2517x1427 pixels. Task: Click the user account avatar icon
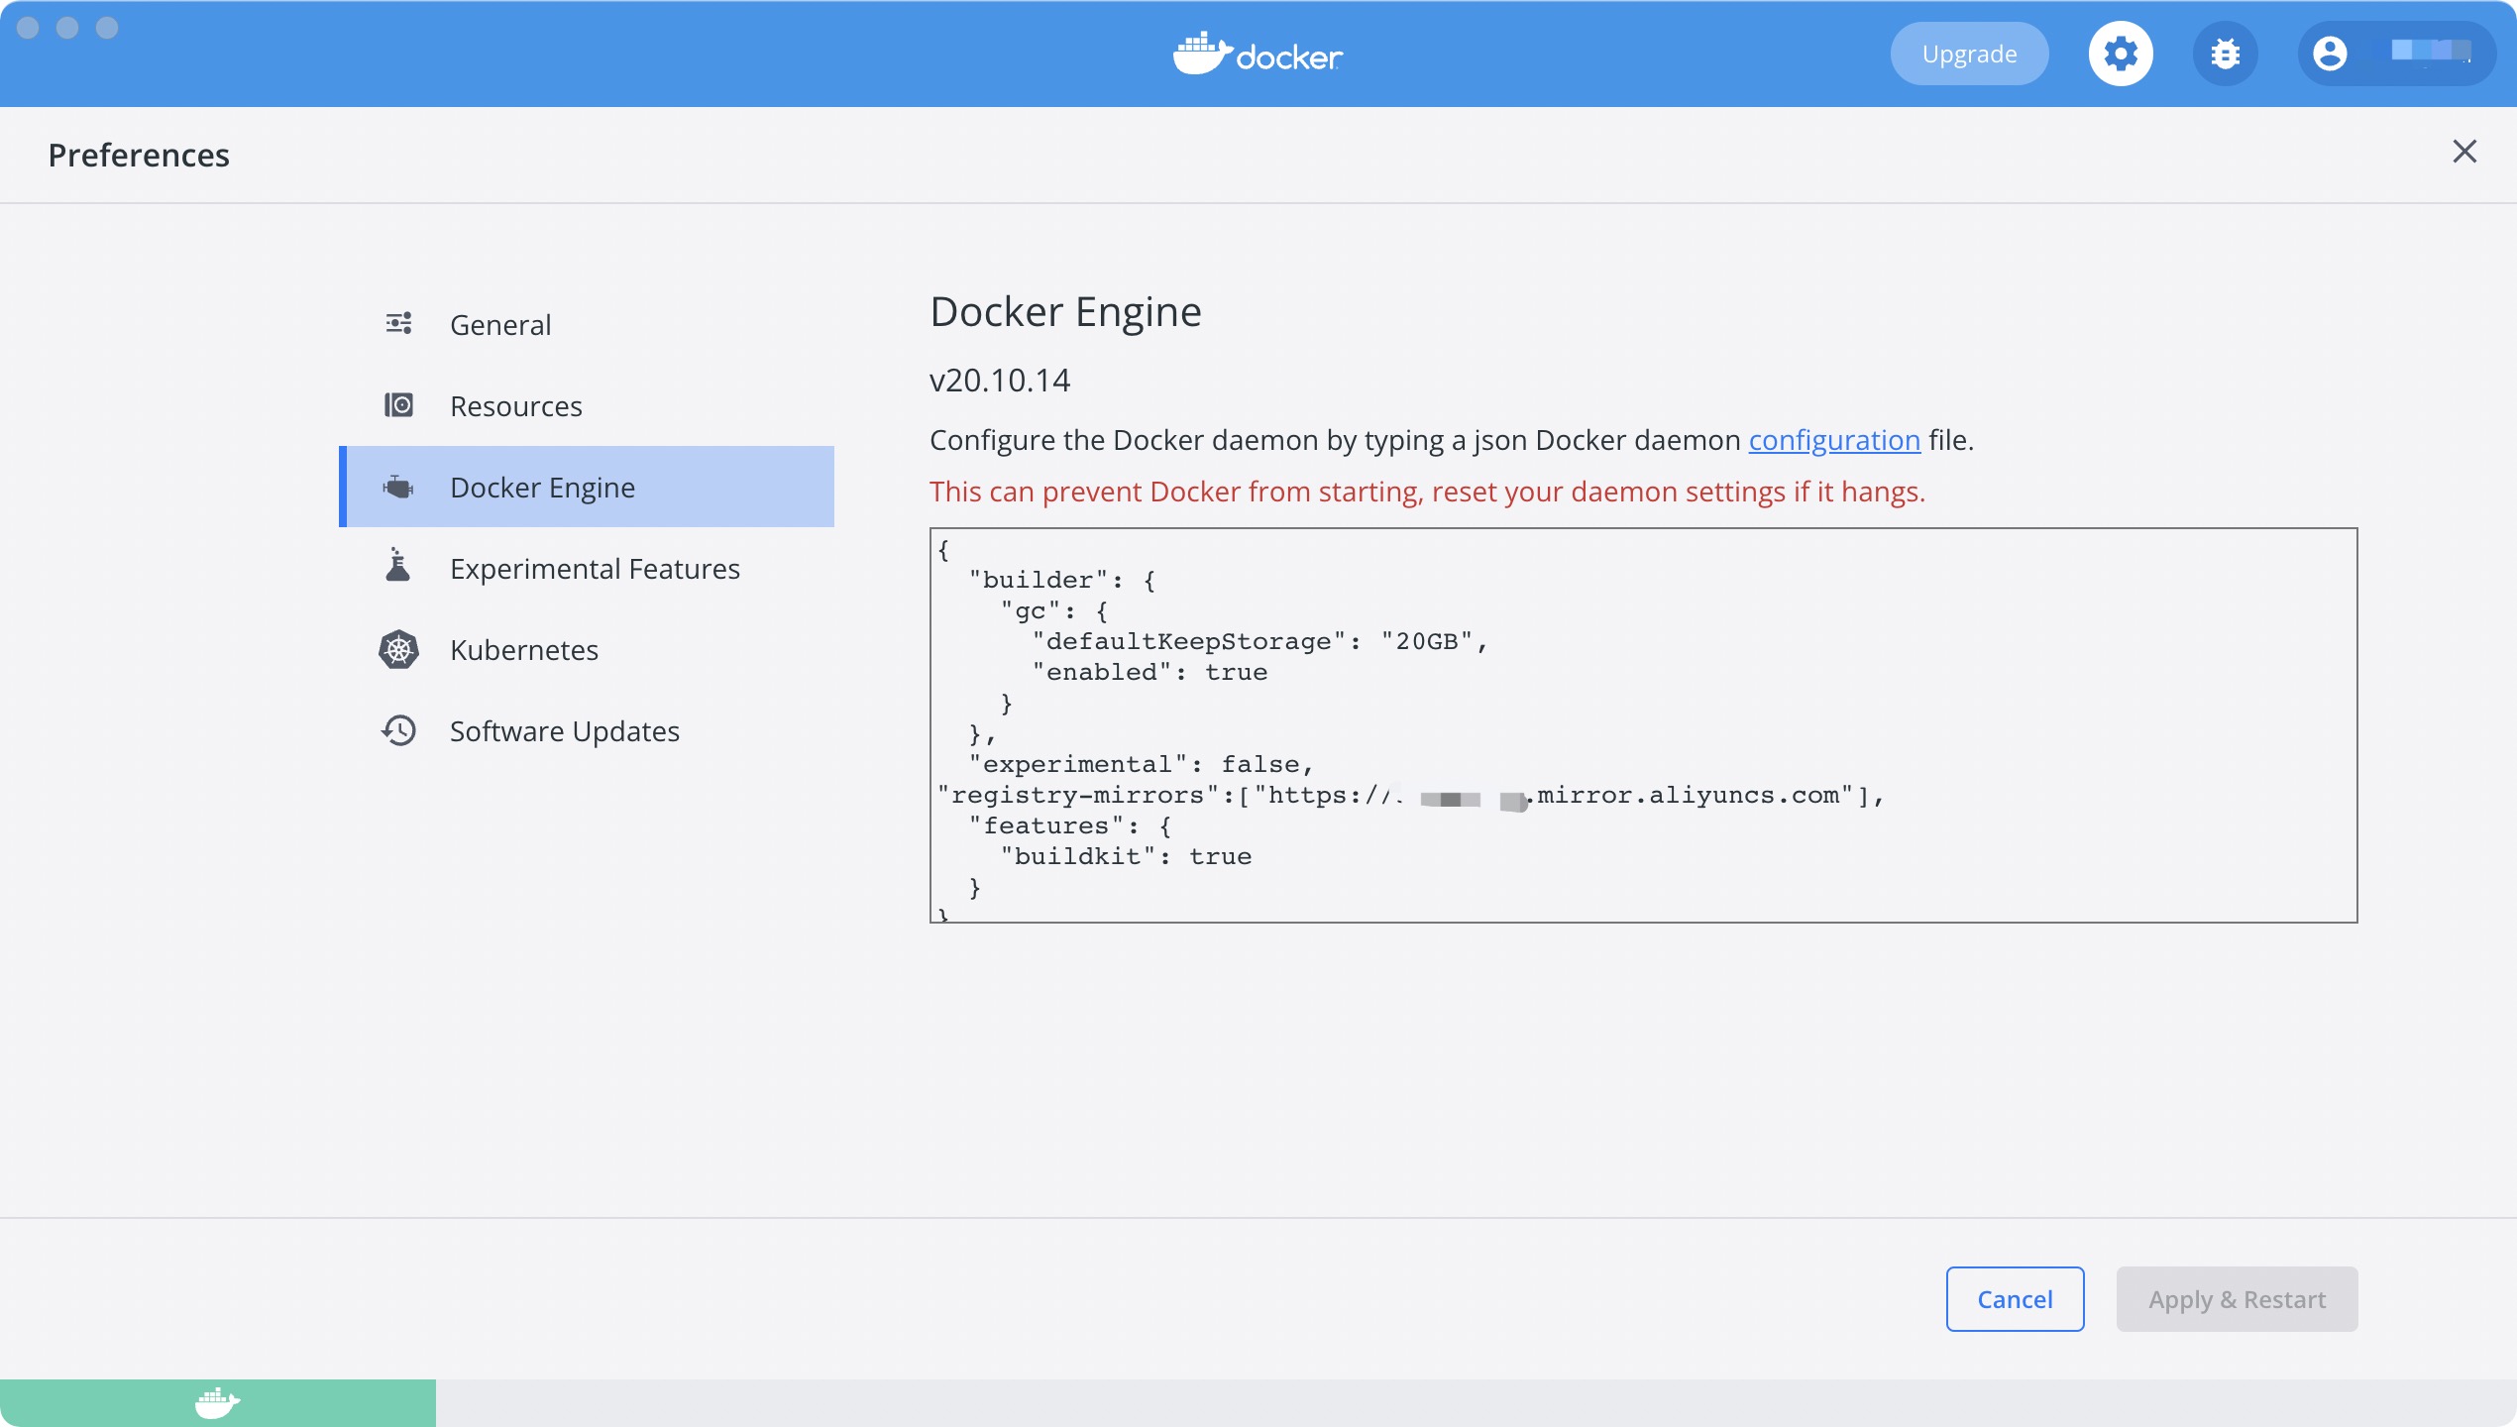[2330, 54]
